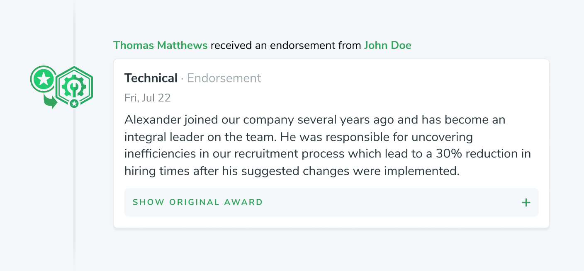Image resolution: width=584 pixels, height=271 pixels.
Task: Click the endorsement description paragraph
Action: (328, 145)
